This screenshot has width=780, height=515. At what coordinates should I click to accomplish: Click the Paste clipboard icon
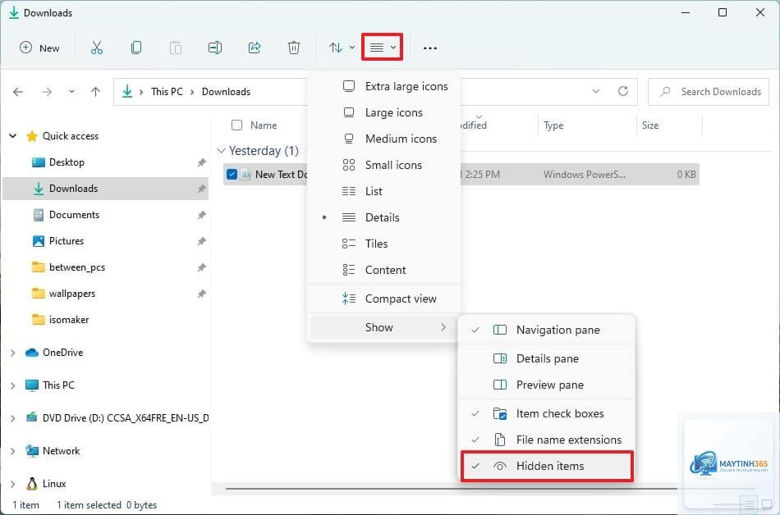176,48
